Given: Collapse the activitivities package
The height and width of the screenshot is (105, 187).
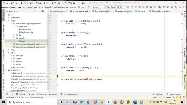Looking at the screenshot, I should 14,26.
